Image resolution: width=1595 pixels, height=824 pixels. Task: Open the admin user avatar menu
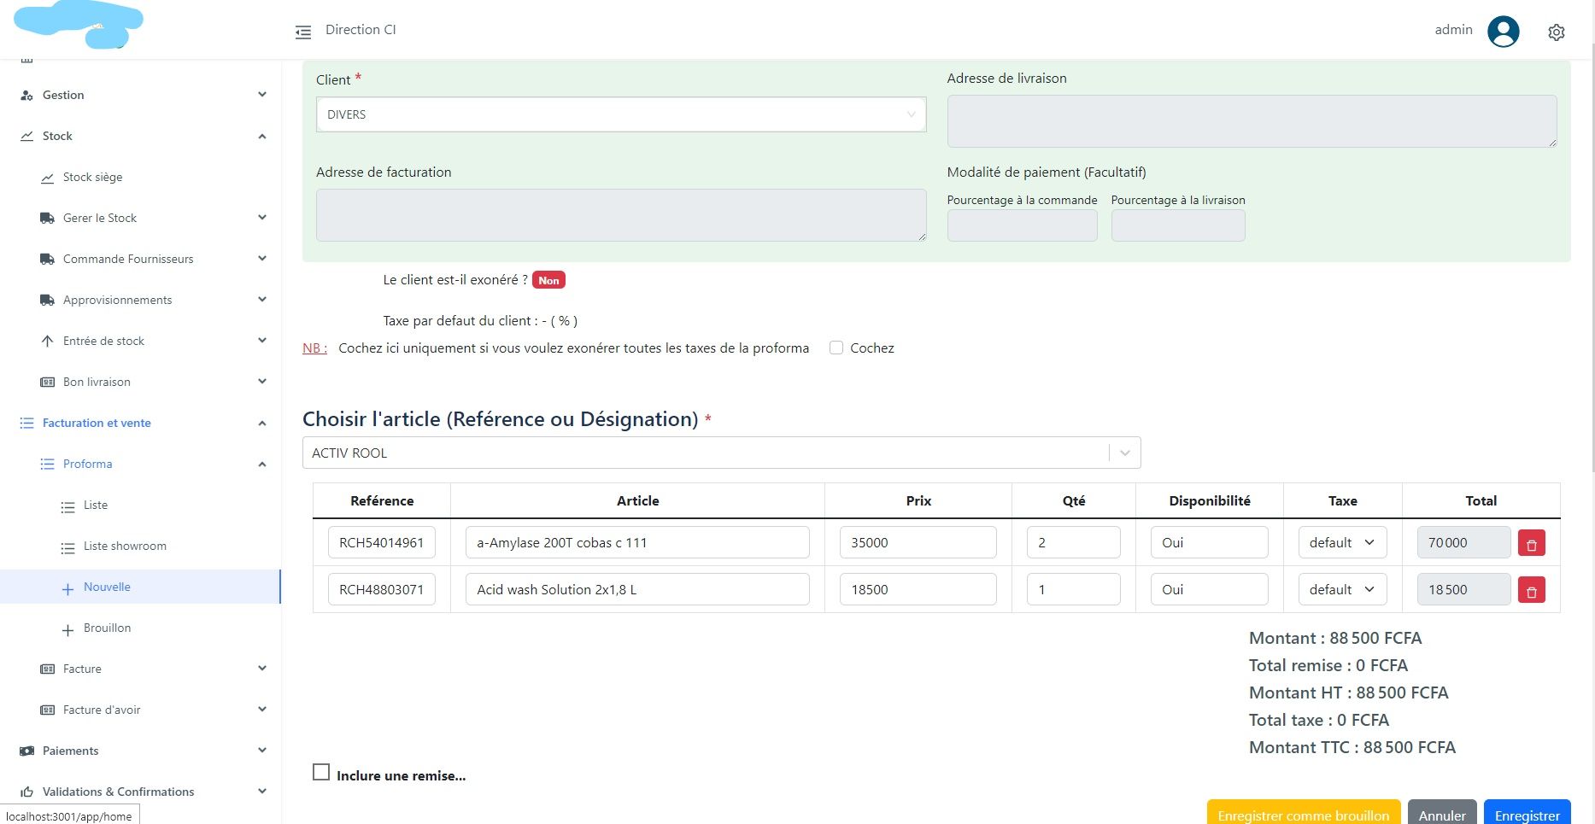click(x=1503, y=32)
